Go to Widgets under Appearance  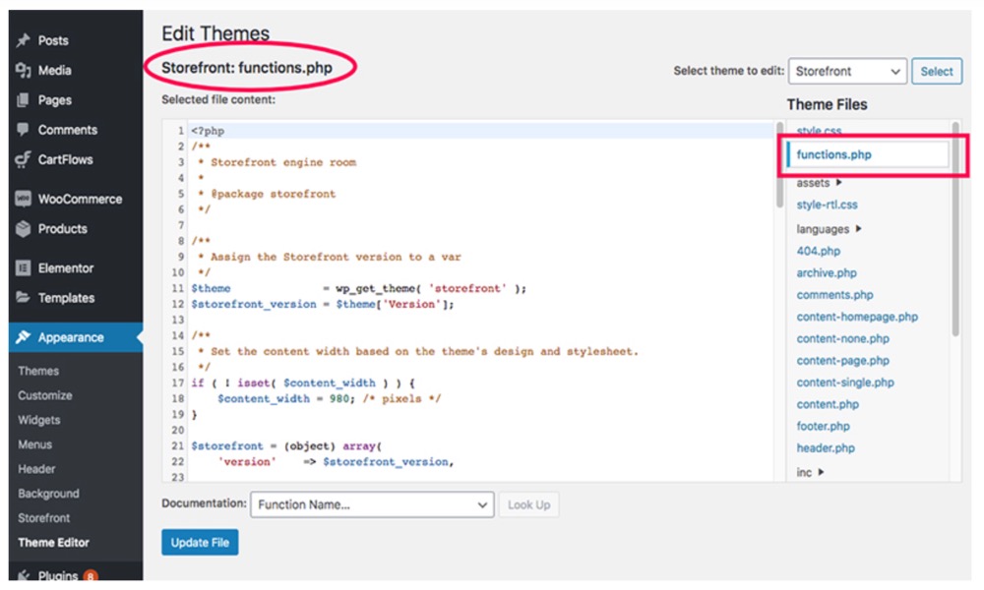(39, 420)
